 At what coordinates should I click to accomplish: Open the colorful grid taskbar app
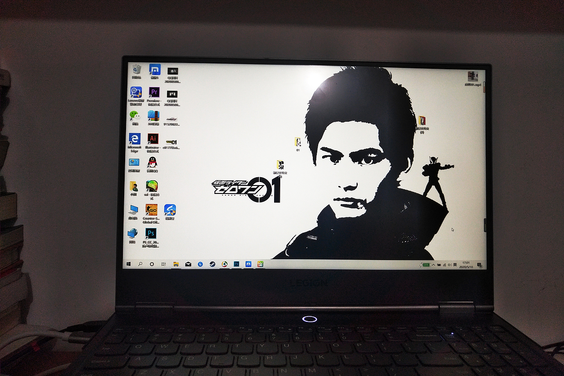[260, 264]
